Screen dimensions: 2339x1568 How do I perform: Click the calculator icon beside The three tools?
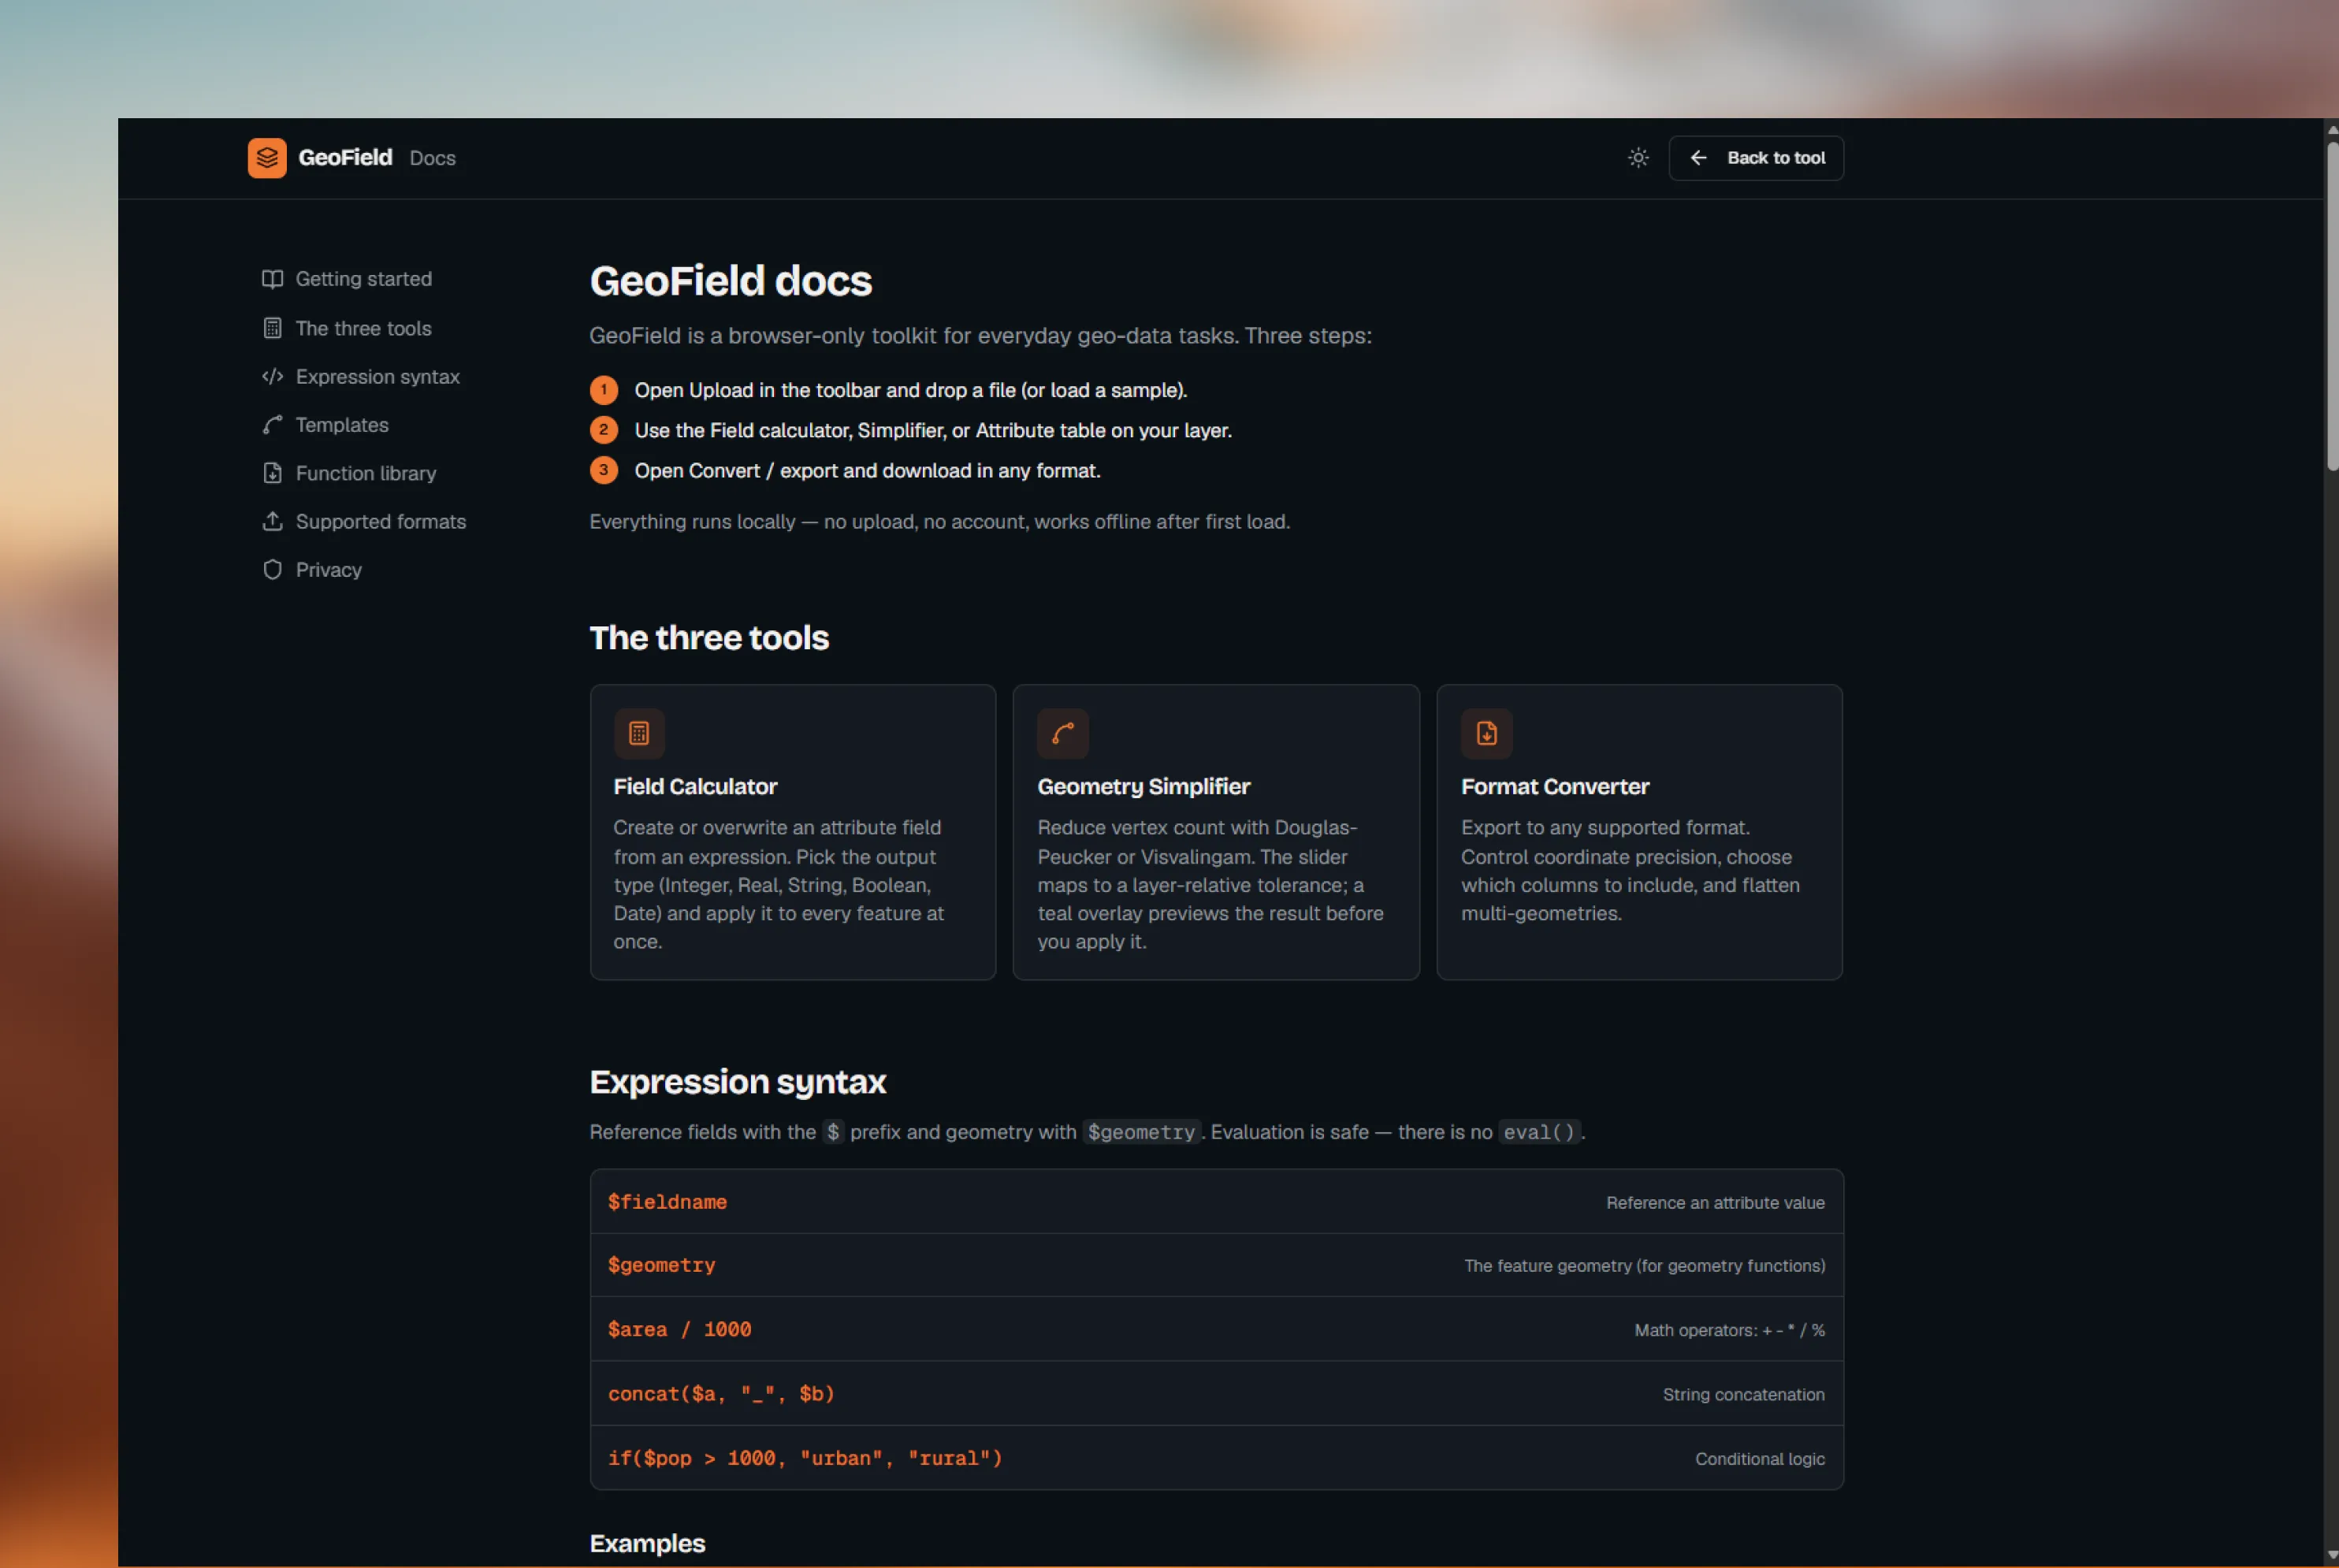click(x=272, y=328)
